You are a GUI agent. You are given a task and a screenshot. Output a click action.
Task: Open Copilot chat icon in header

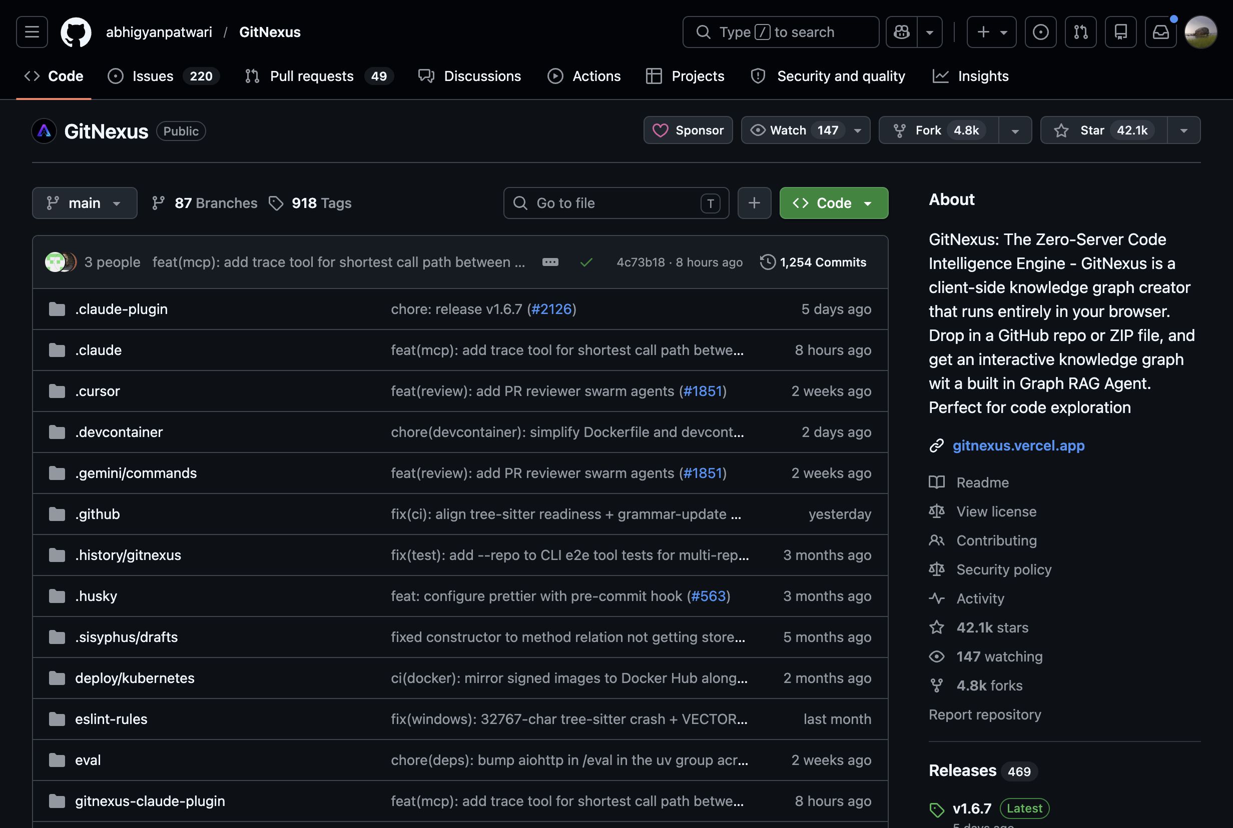click(902, 32)
